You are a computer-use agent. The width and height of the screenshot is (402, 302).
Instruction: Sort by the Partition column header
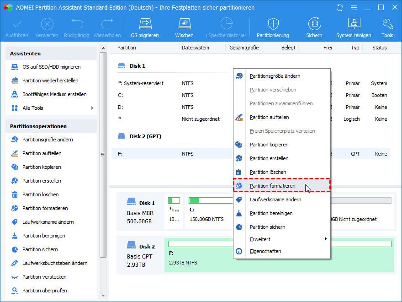pyautogui.click(x=127, y=48)
